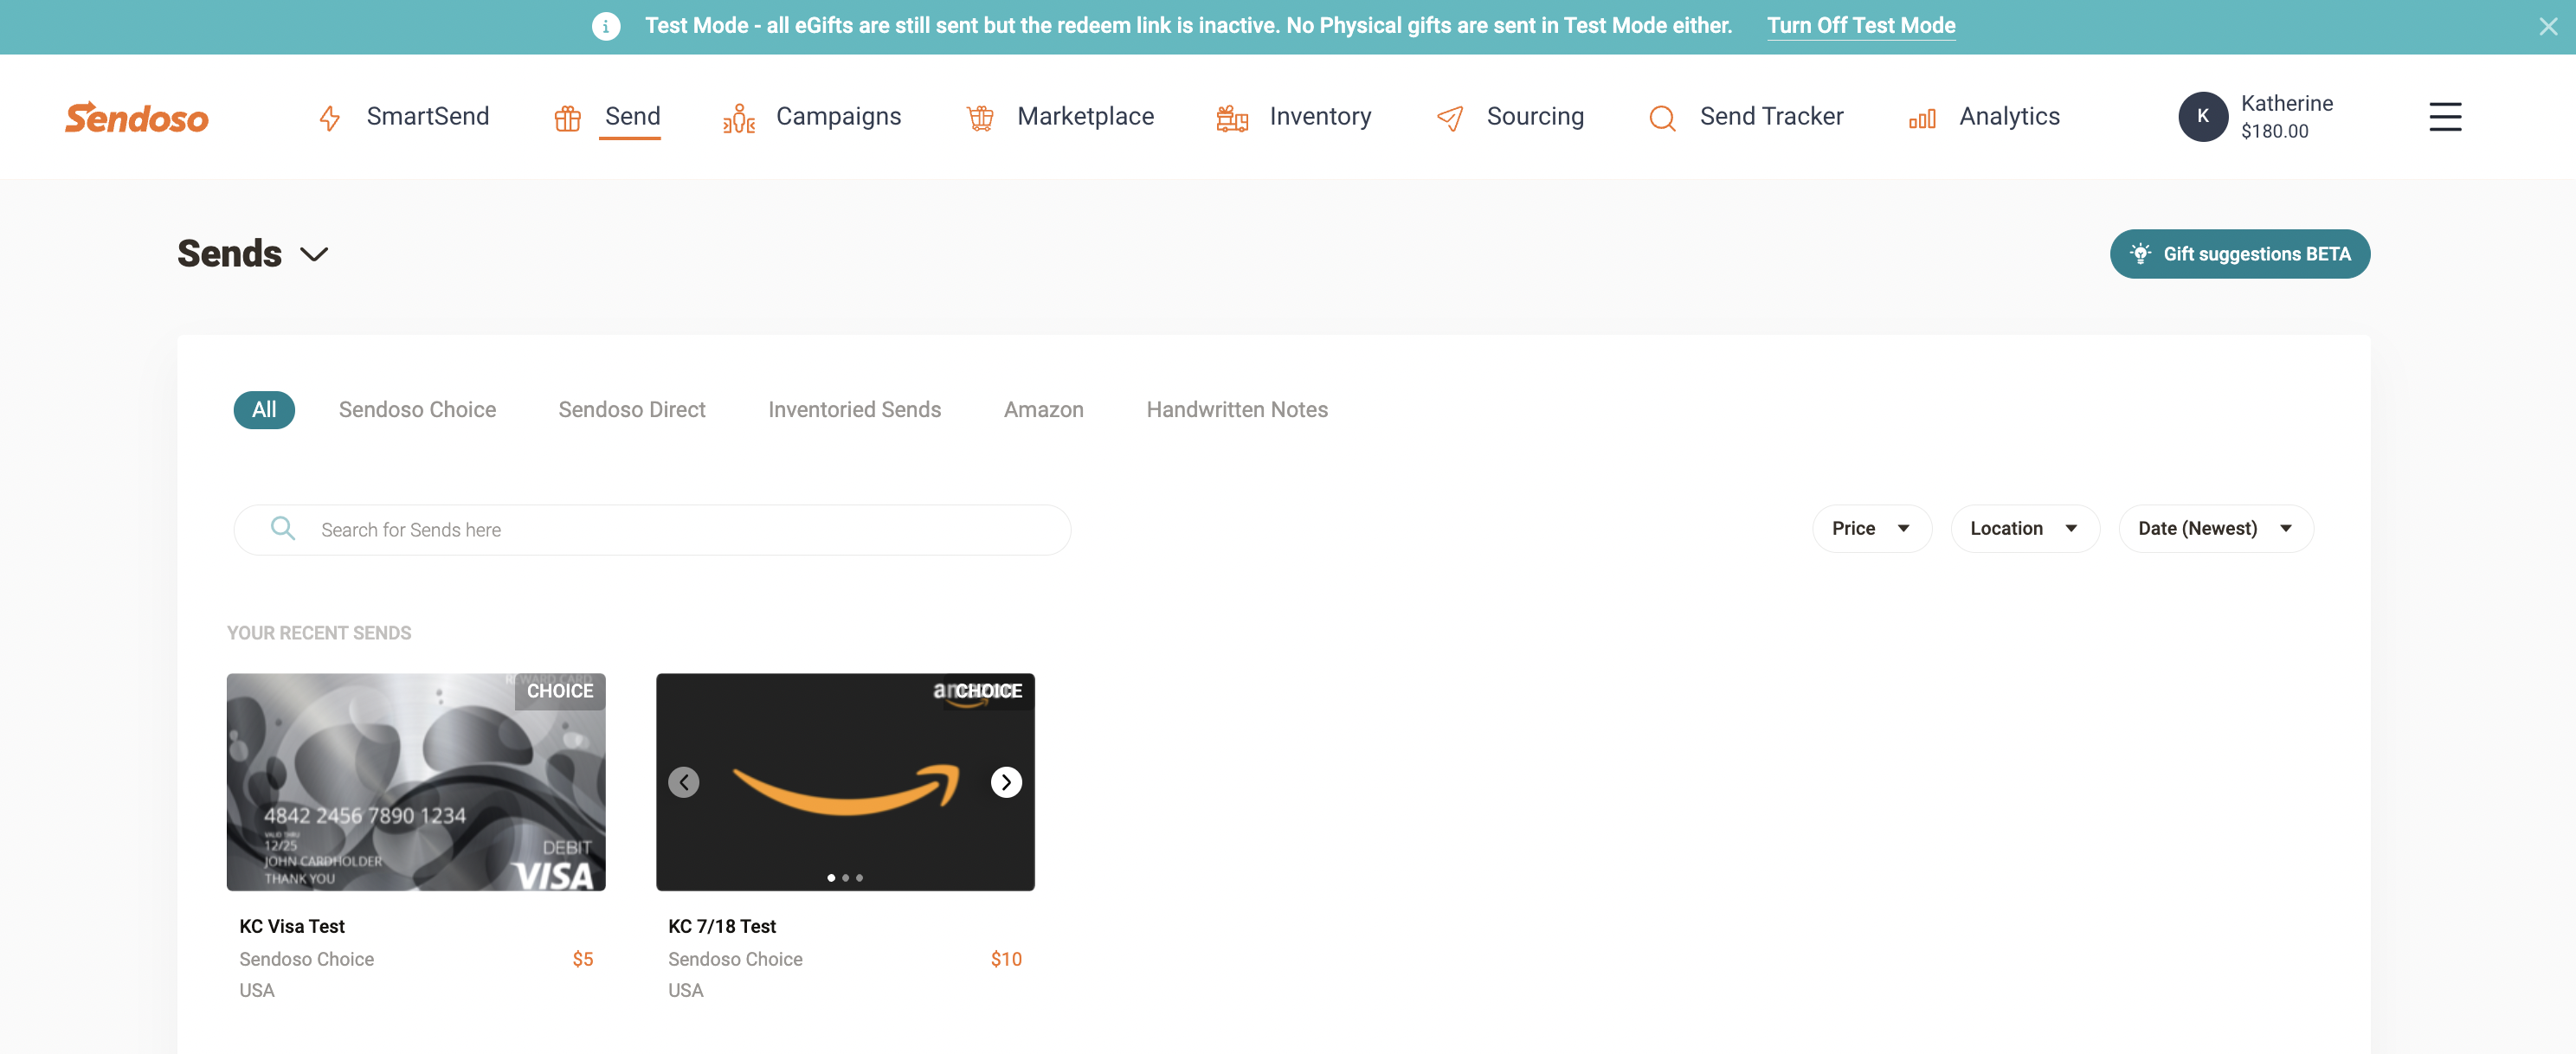This screenshot has height=1054, width=2576.
Task: Open Send Tracker page
Action: pyautogui.click(x=1771, y=116)
